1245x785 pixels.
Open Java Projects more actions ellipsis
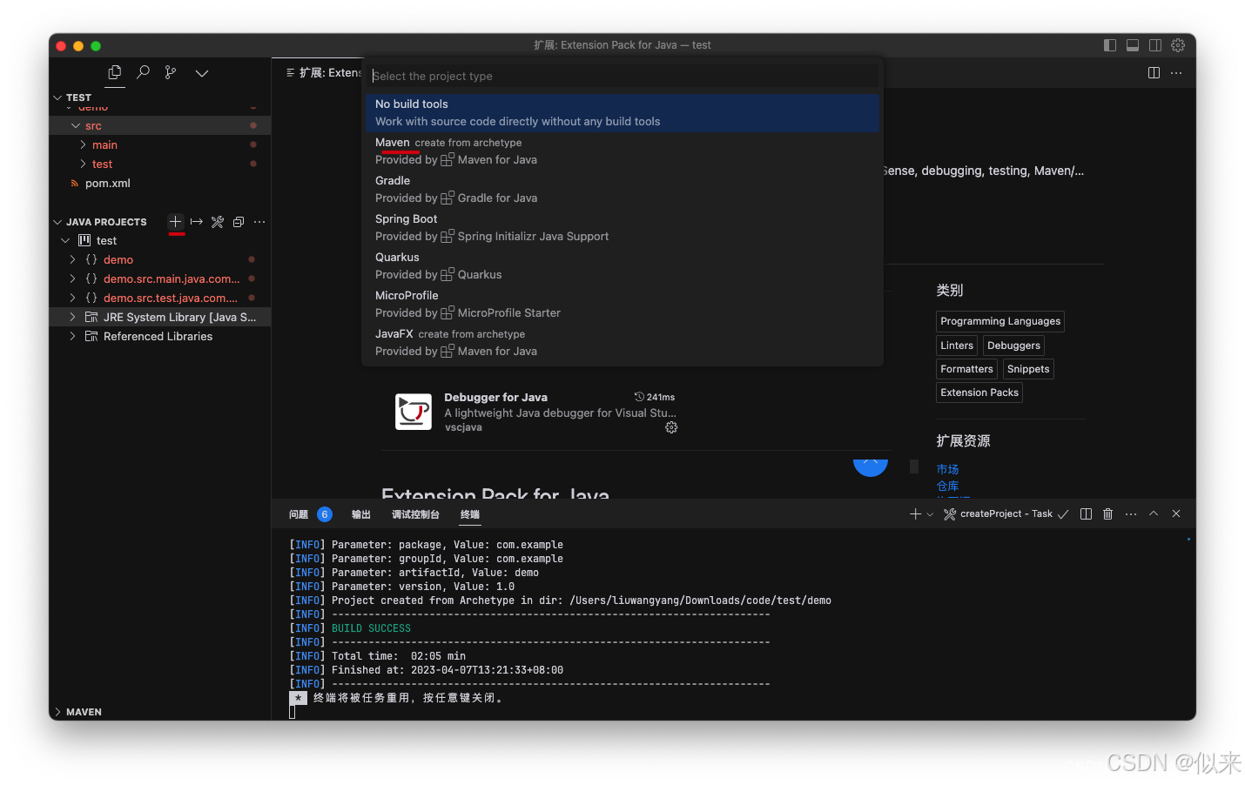click(x=259, y=222)
